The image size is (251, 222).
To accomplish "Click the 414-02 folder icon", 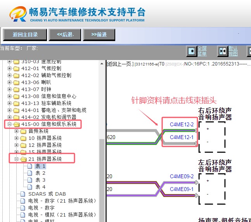I will coord(16,117).
